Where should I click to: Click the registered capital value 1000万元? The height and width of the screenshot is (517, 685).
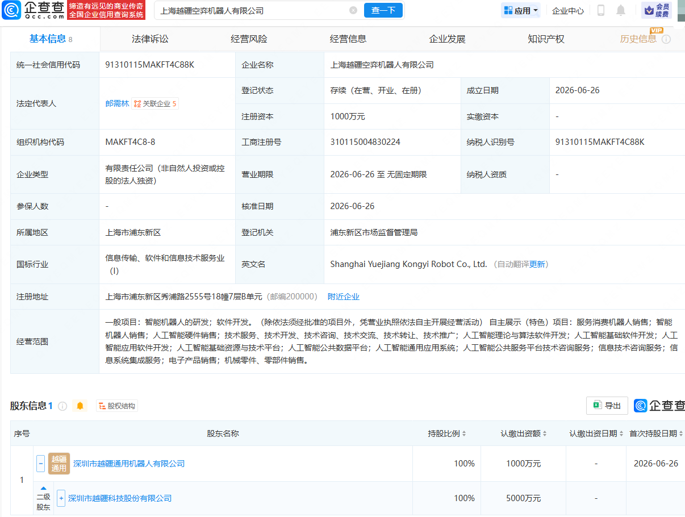point(348,116)
